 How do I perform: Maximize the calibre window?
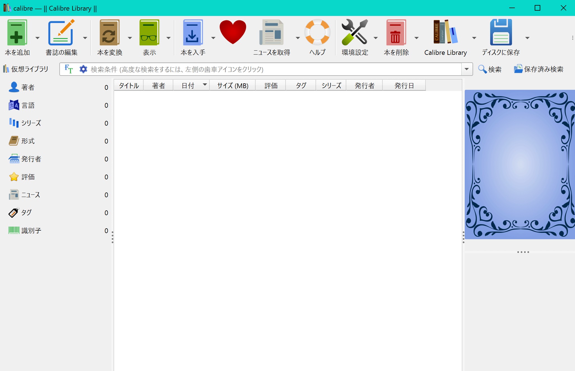point(537,8)
